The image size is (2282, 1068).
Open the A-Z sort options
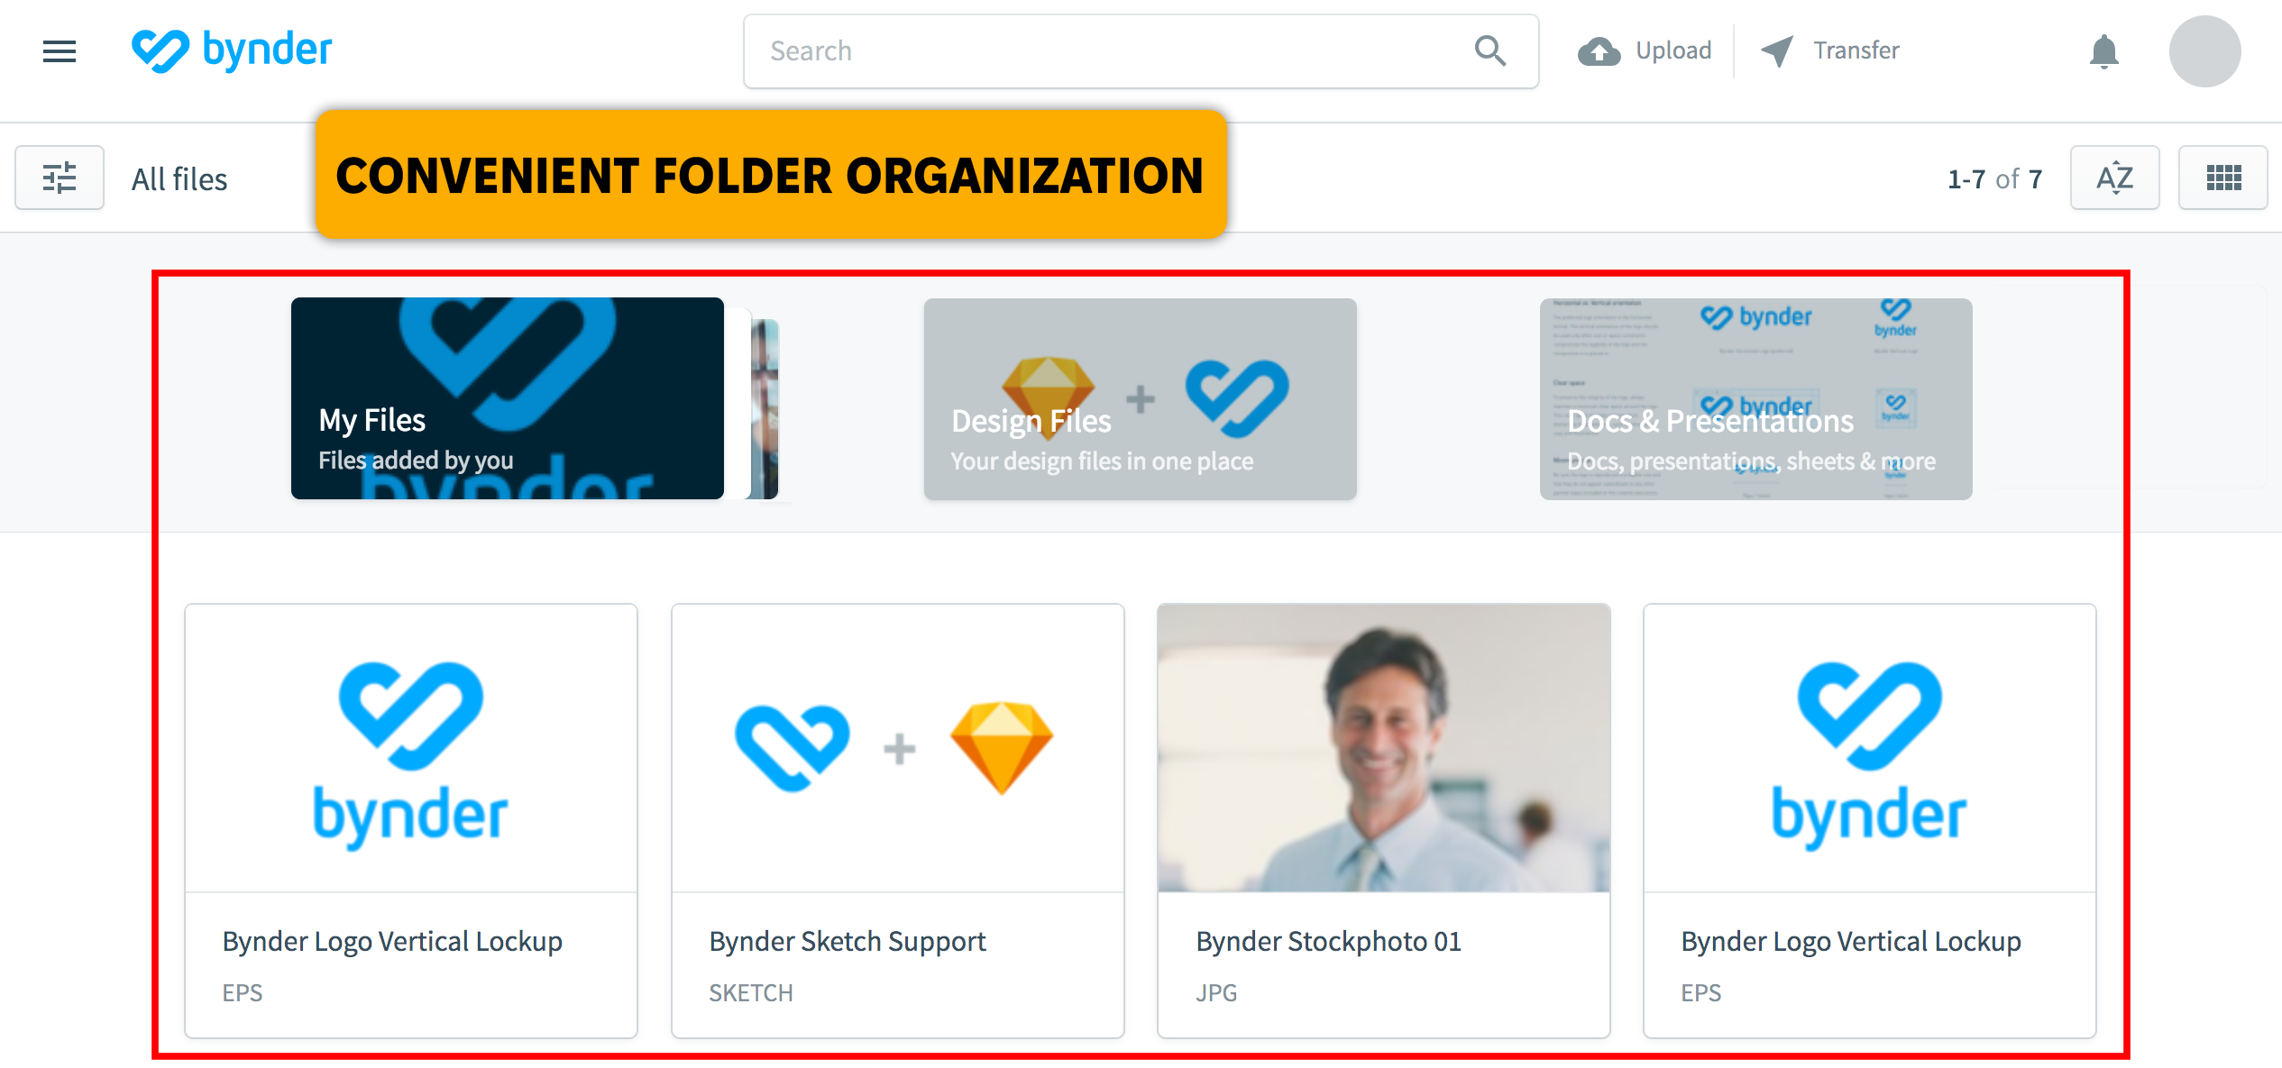pos(2114,178)
